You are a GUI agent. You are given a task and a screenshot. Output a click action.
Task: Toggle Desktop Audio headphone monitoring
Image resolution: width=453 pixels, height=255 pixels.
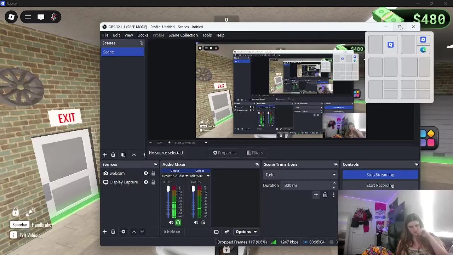[178, 222]
